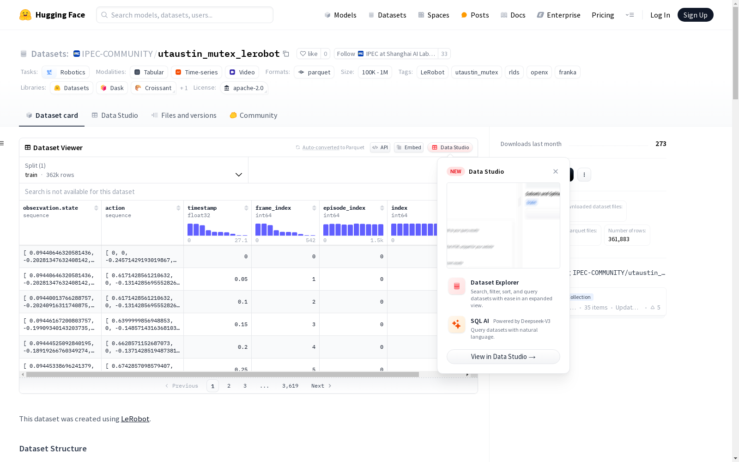Focus the search models, datasets, users field

[185, 15]
